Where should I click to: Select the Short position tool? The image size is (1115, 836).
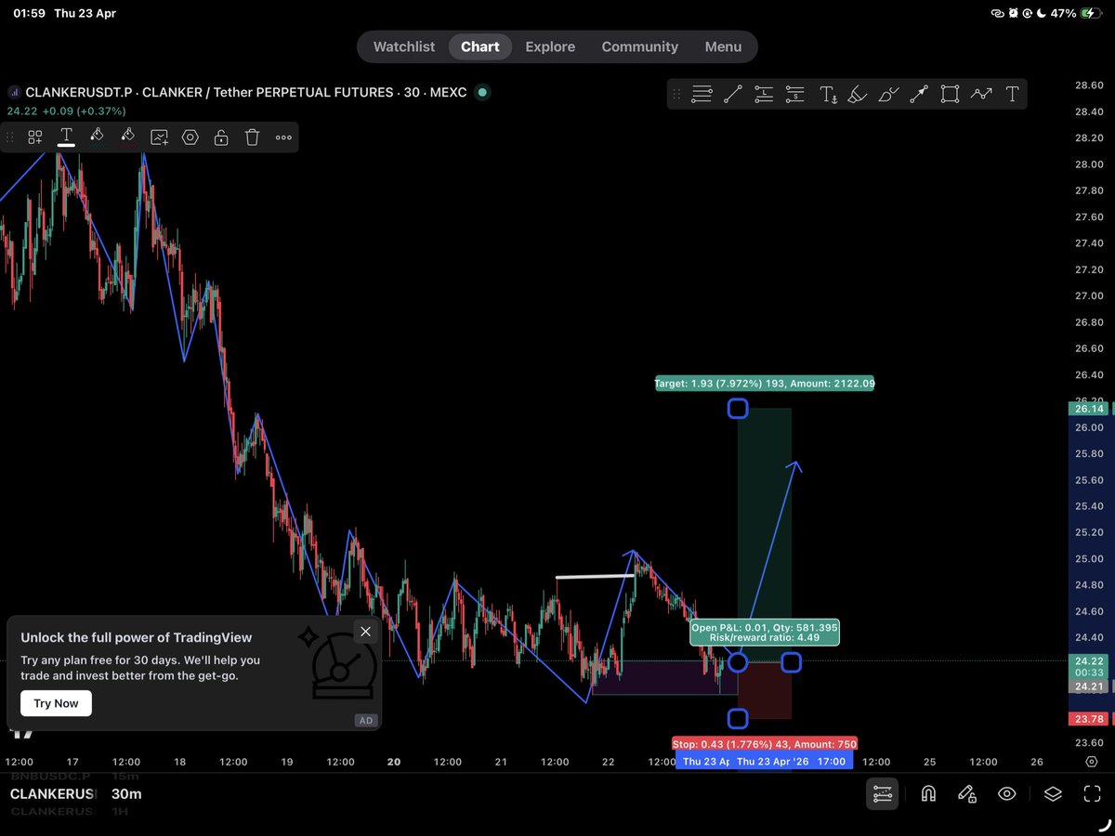click(x=794, y=94)
